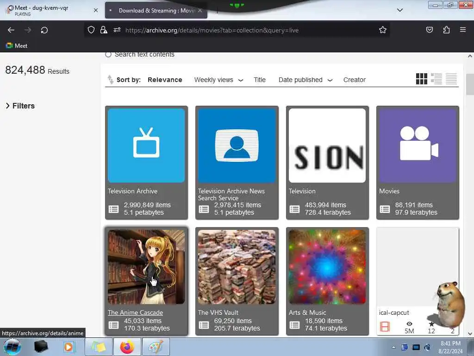Click the 69,250 items text
This screenshot has height=356, width=474.
coord(233,321)
